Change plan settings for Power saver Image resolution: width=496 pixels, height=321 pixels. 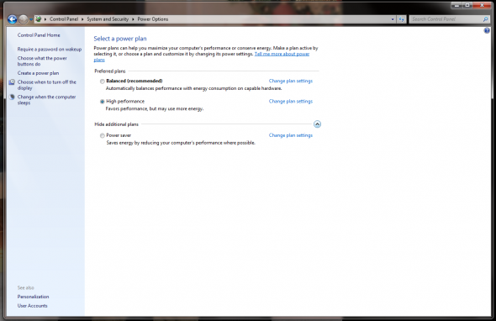coord(291,135)
